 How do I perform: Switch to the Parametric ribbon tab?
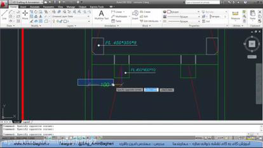tap(48, 7)
